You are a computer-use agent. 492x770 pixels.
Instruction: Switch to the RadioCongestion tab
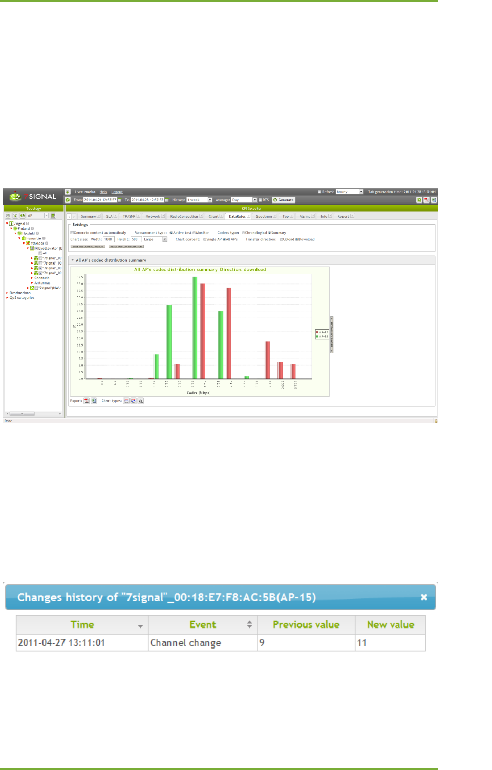pos(184,216)
